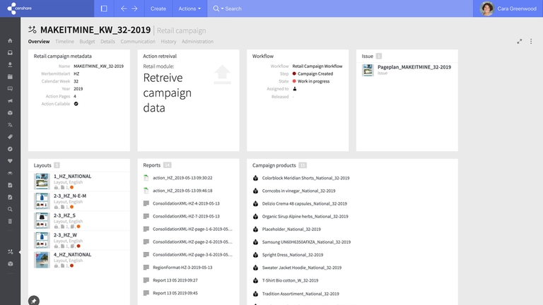Toggle the Action Callable checkmark
Image resolution: width=543 pixels, height=305 pixels.
[x=76, y=104]
